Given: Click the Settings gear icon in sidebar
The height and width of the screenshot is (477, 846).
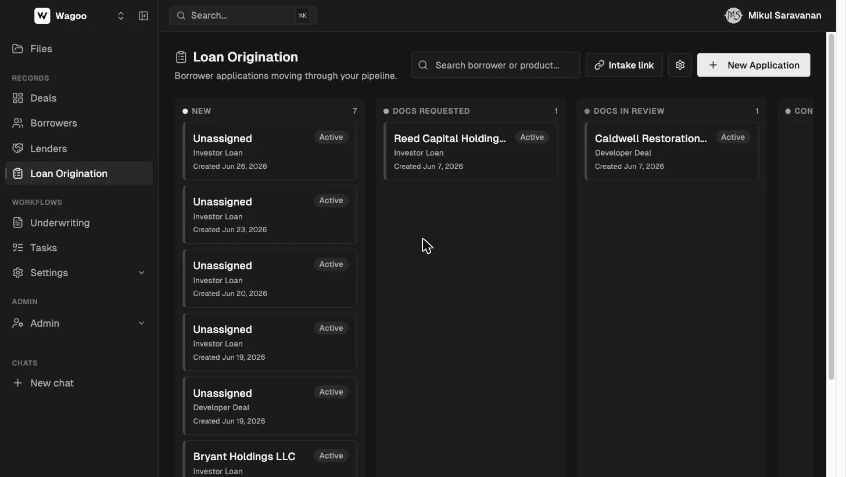Looking at the screenshot, I should point(18,273).
